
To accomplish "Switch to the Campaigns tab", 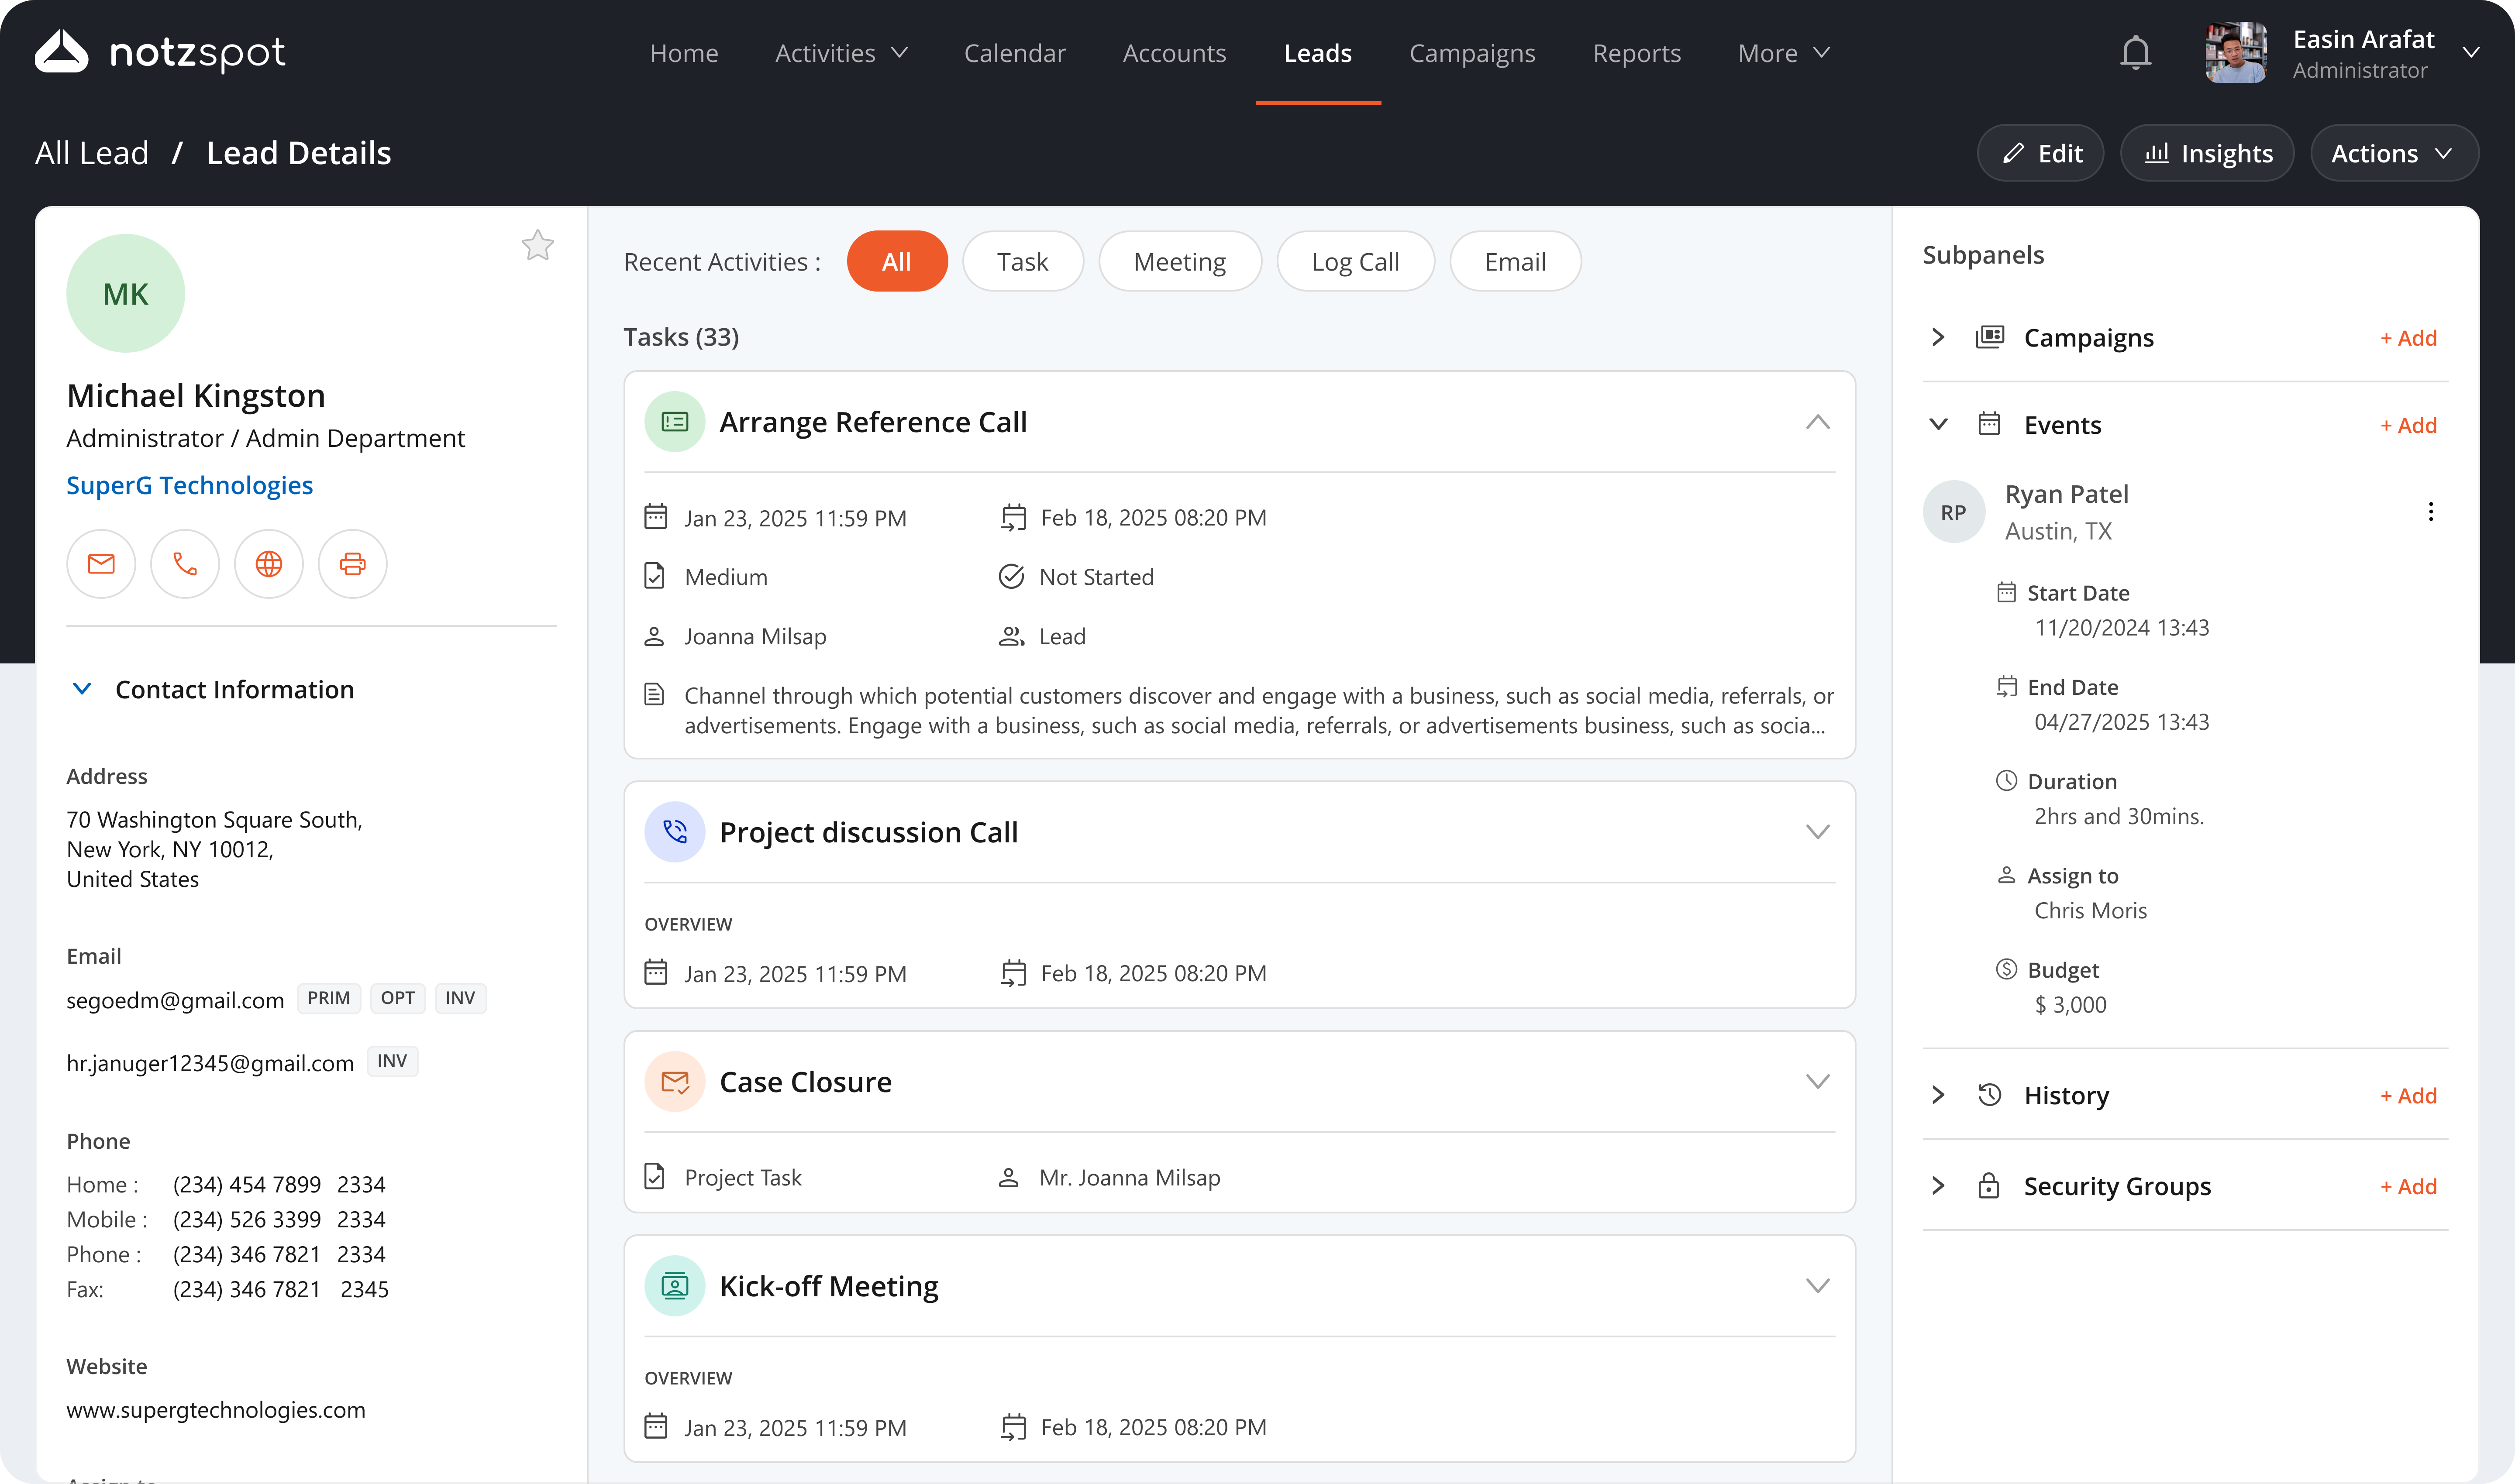I will click(1471, 52).
